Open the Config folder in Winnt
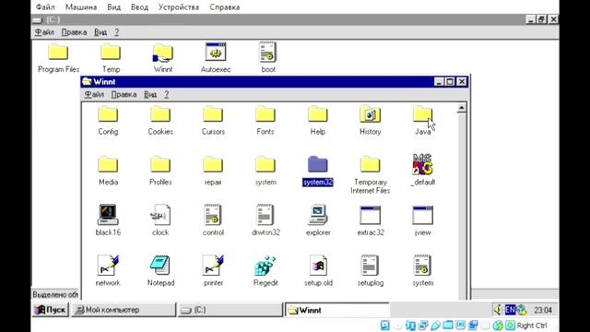Image resolution: width=590 pixels, height=332 pixels. [x=108, y=114]
